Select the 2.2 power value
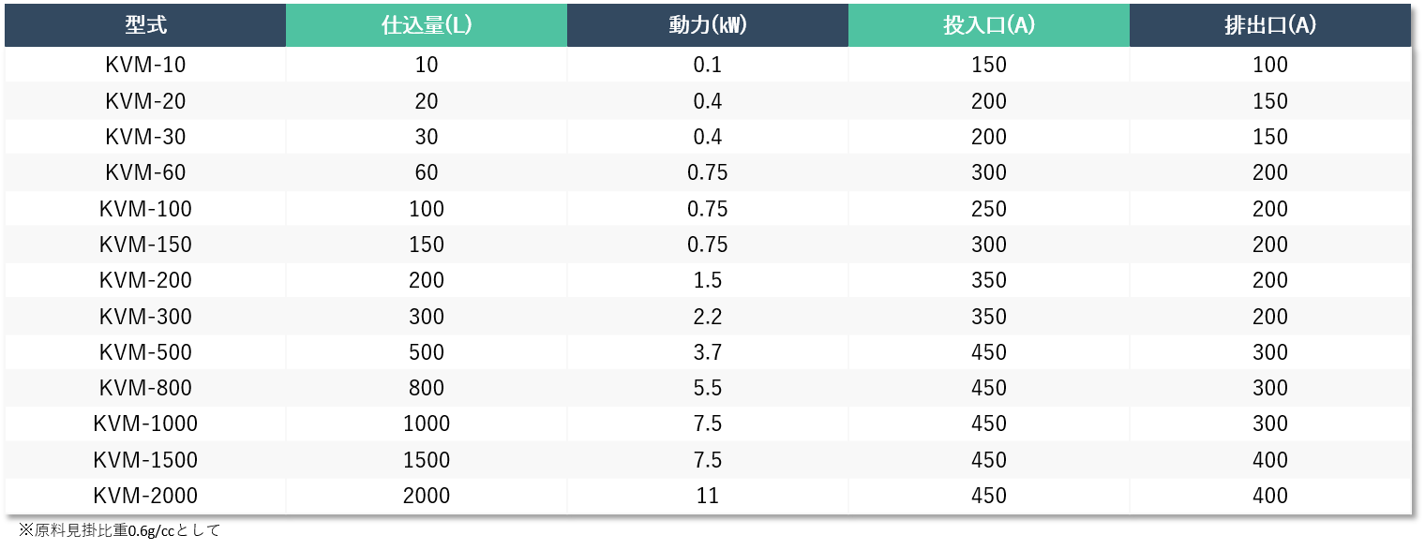 [708, 317]
